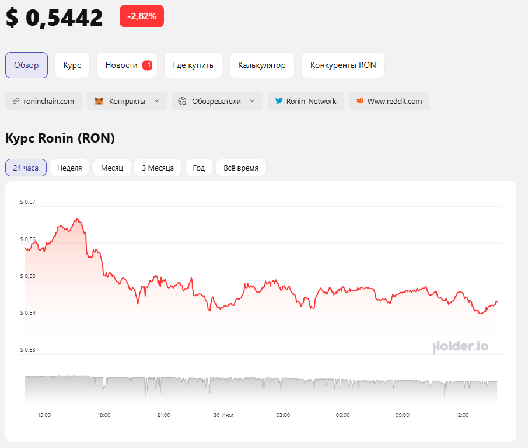The image size is (528, 448).
Task: Open the Ronin_Network Twitter link
Action: tap(306, 101)
